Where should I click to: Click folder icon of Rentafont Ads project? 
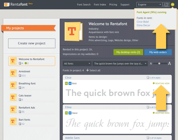13,109
